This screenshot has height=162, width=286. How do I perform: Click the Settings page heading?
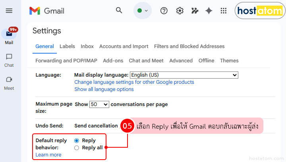click(x=47, y=31)
